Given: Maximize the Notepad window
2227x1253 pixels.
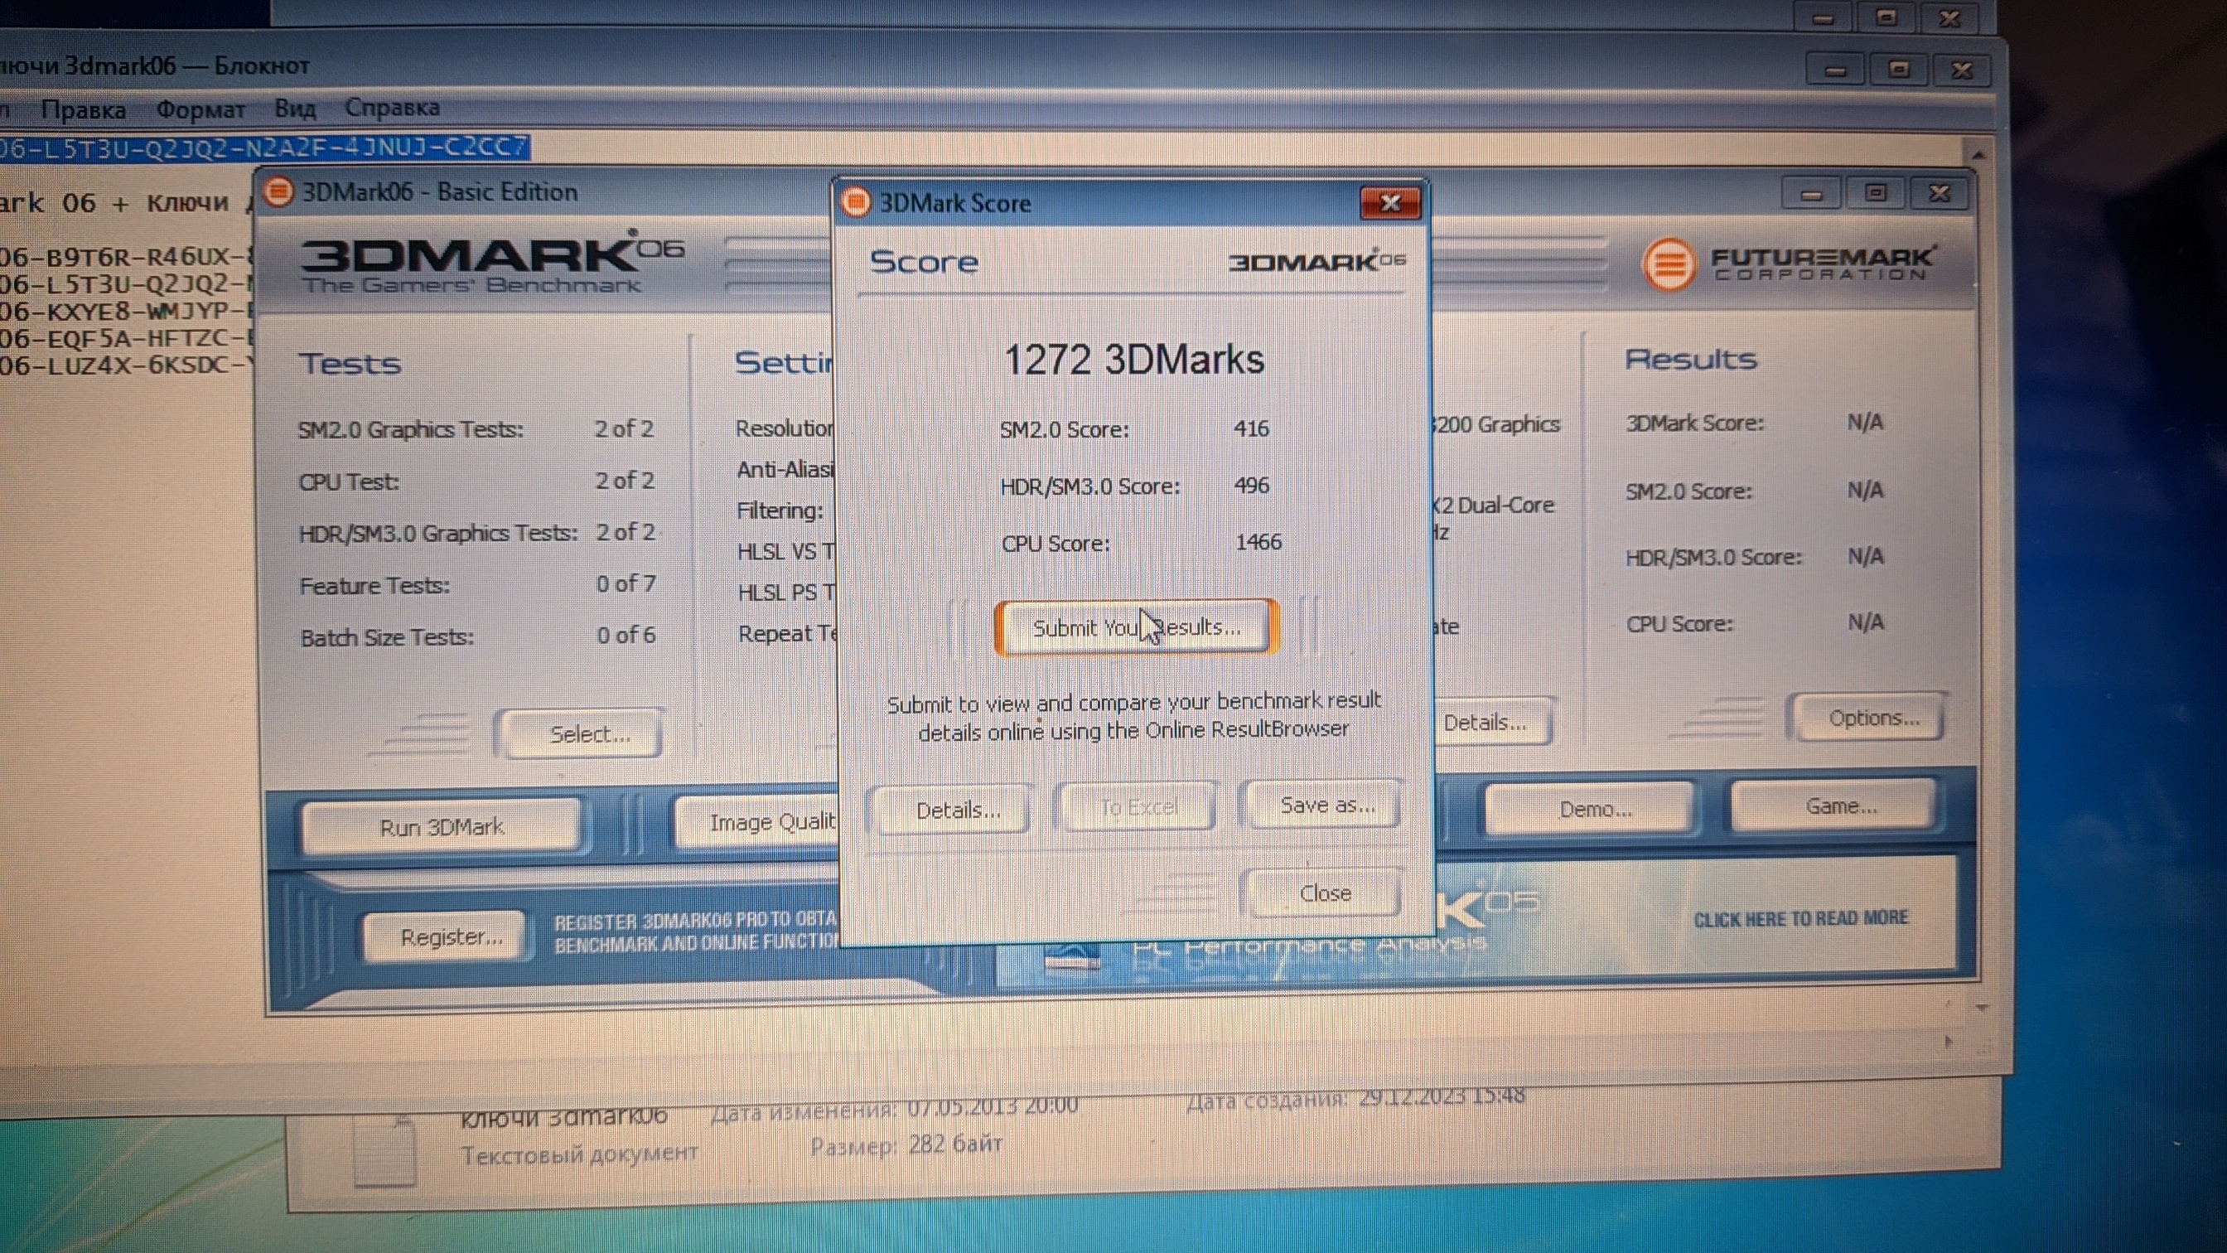Looking at the screenshot, I should 1898,69.
